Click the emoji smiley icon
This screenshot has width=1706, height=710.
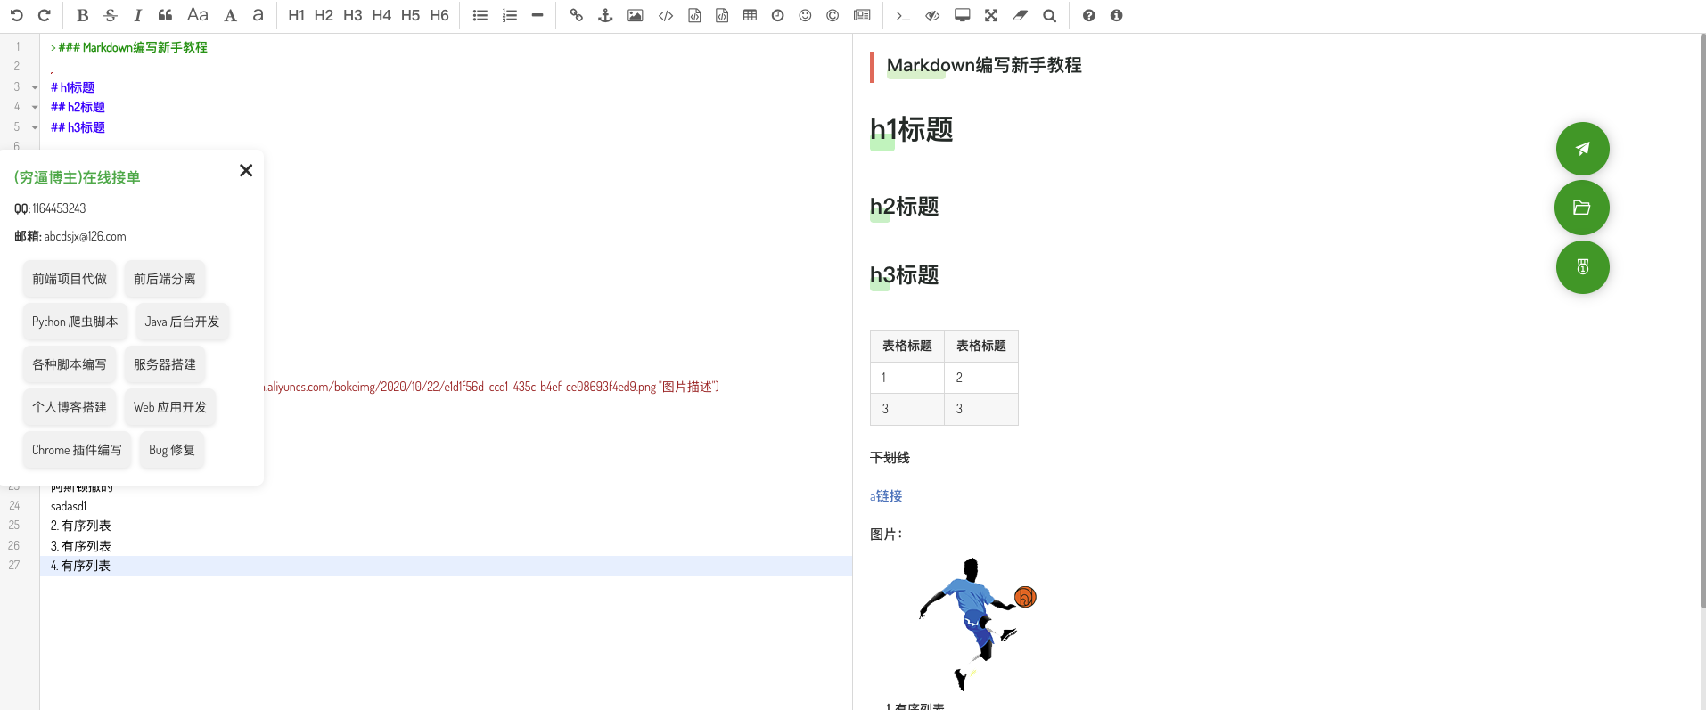(x=805, y=15)
